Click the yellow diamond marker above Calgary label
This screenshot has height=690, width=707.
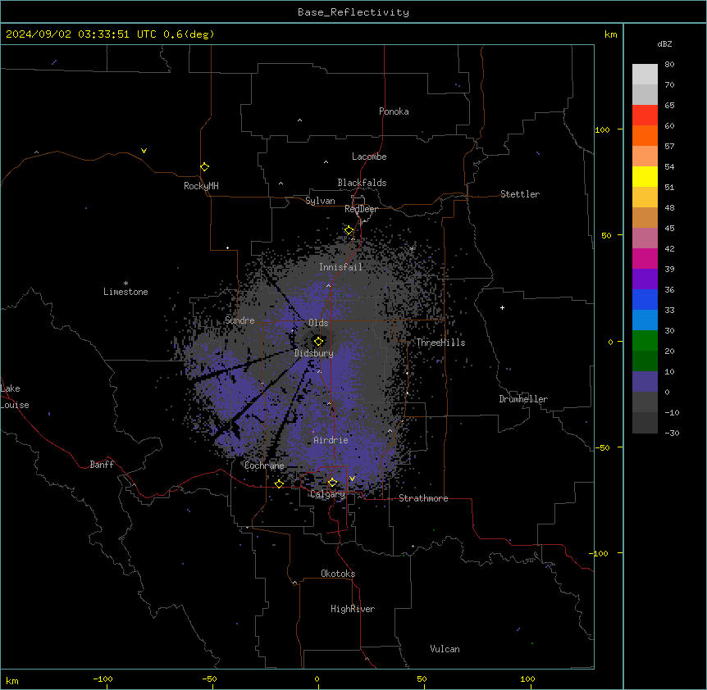[333, 483]
